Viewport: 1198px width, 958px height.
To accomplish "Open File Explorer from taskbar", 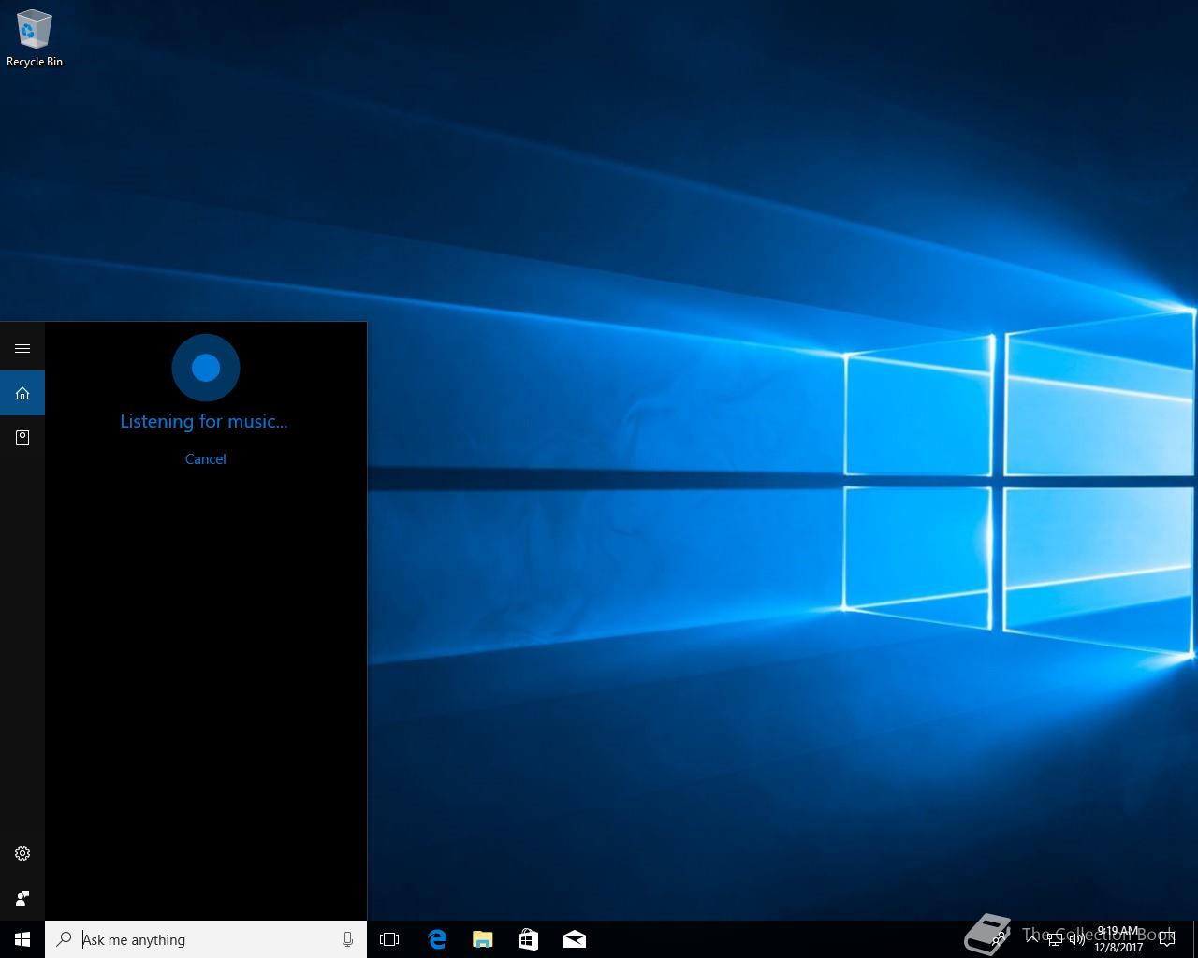I will click(482, 939).
